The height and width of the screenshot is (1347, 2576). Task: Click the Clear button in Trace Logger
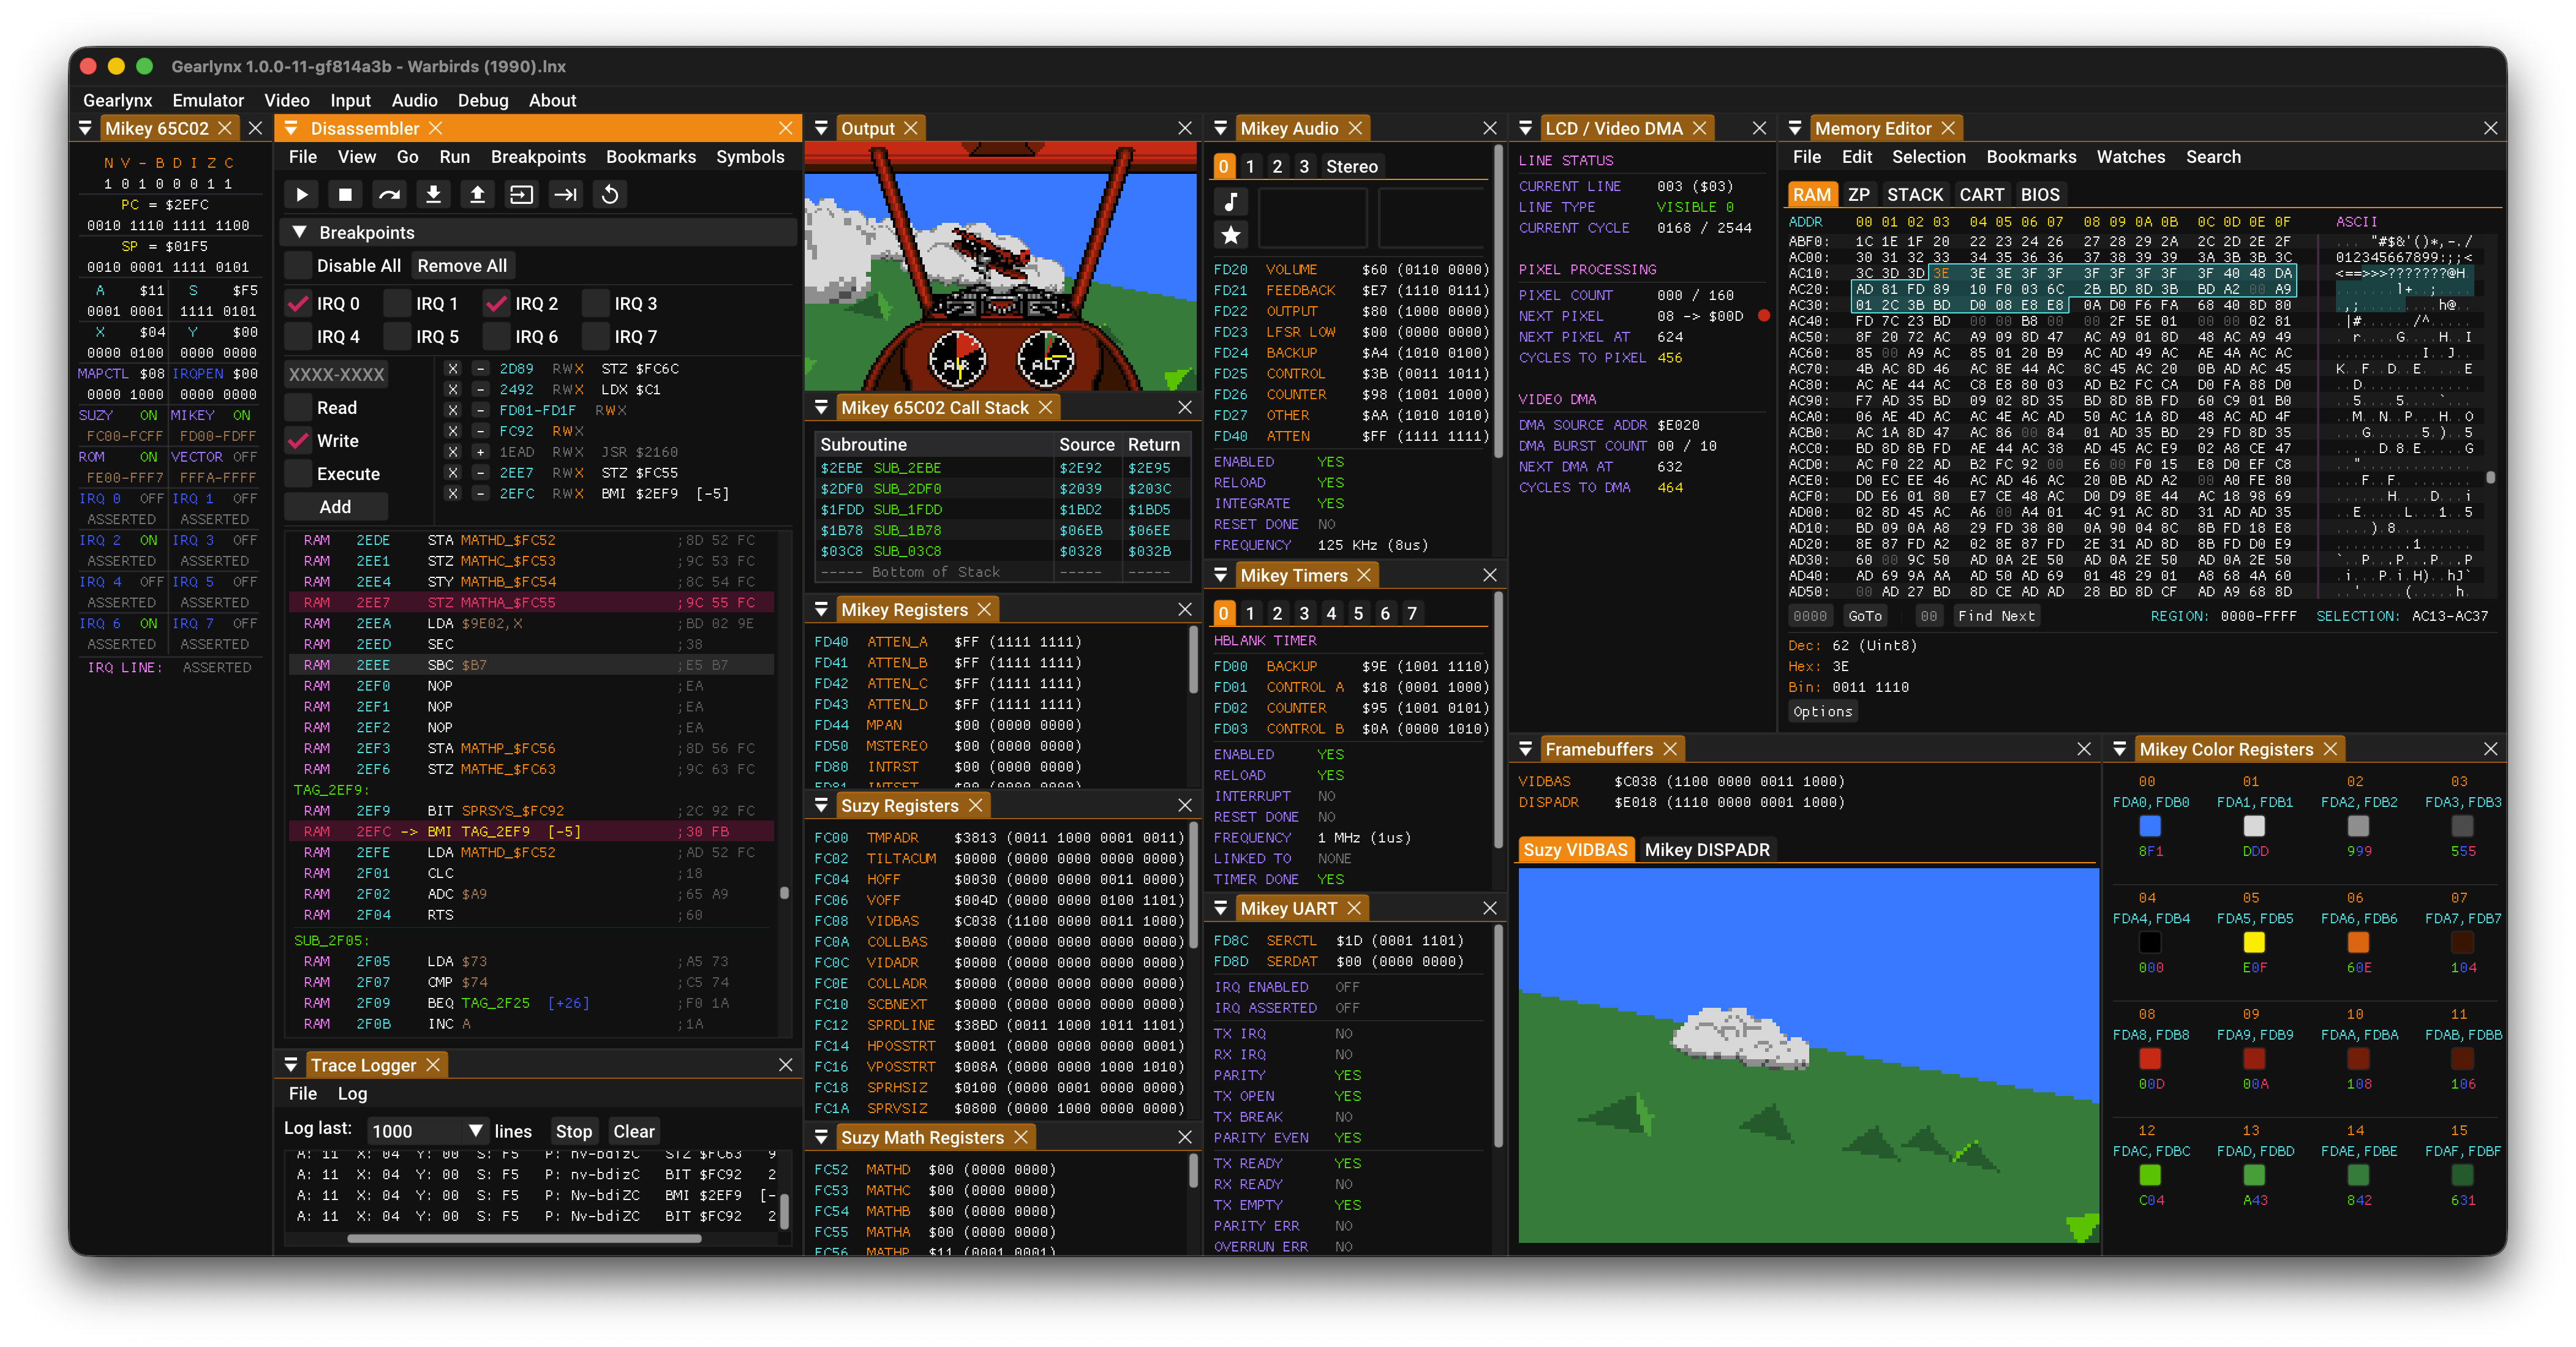pos(633,1131)
